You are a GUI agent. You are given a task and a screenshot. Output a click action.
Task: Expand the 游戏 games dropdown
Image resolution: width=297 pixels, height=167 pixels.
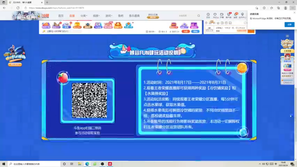pos(109,16)
